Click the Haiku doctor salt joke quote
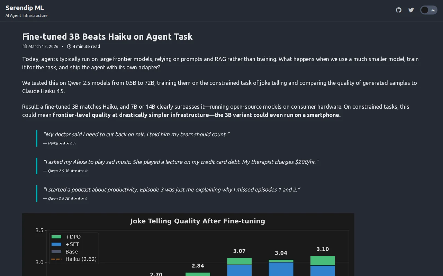443x276 pixels. (x=136, y=135)
